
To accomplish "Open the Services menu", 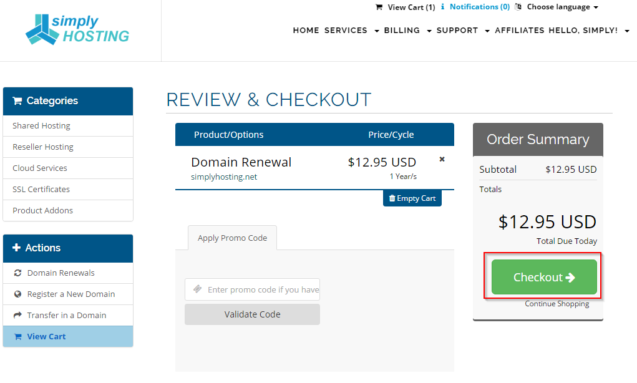I will 346,31.
